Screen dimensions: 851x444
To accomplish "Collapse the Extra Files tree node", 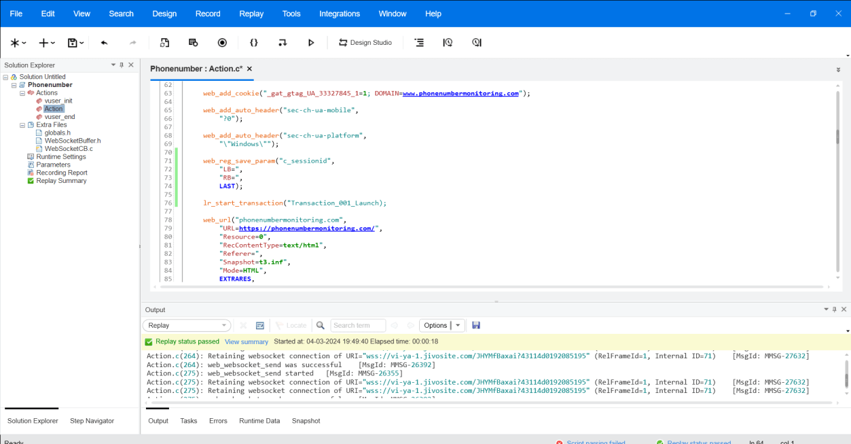I will [x=22, y=125].
